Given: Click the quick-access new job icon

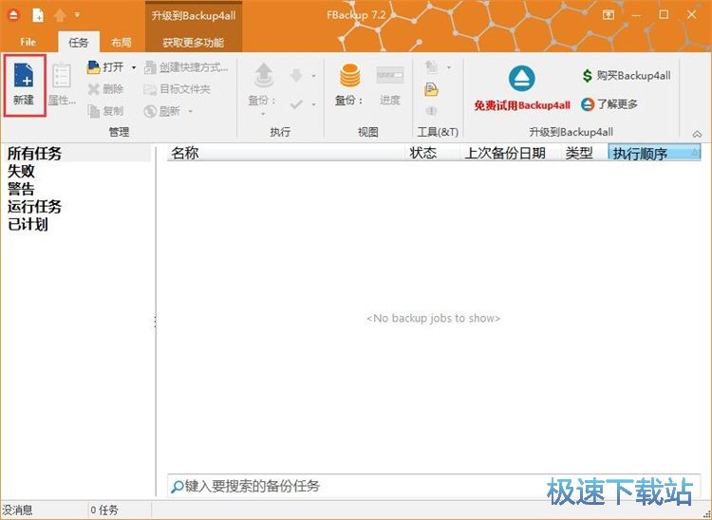Looking at the screenshot, I should coord(38,15).
